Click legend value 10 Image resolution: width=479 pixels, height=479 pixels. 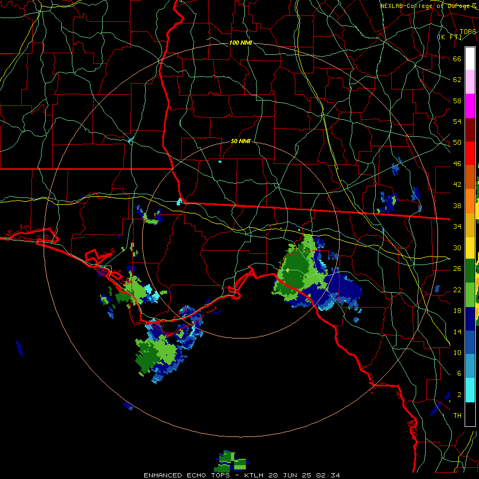(x=457, y=352)
